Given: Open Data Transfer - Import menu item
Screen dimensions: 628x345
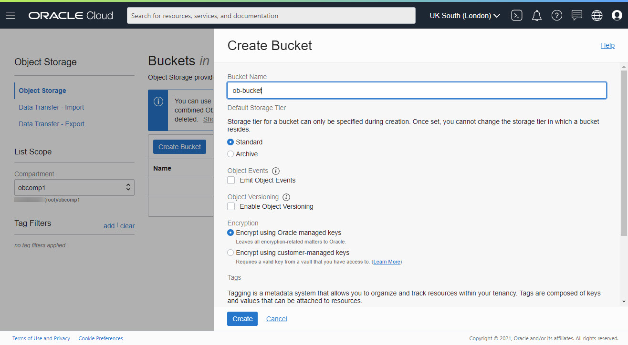Looking at the screenshot, I should 51,107.
